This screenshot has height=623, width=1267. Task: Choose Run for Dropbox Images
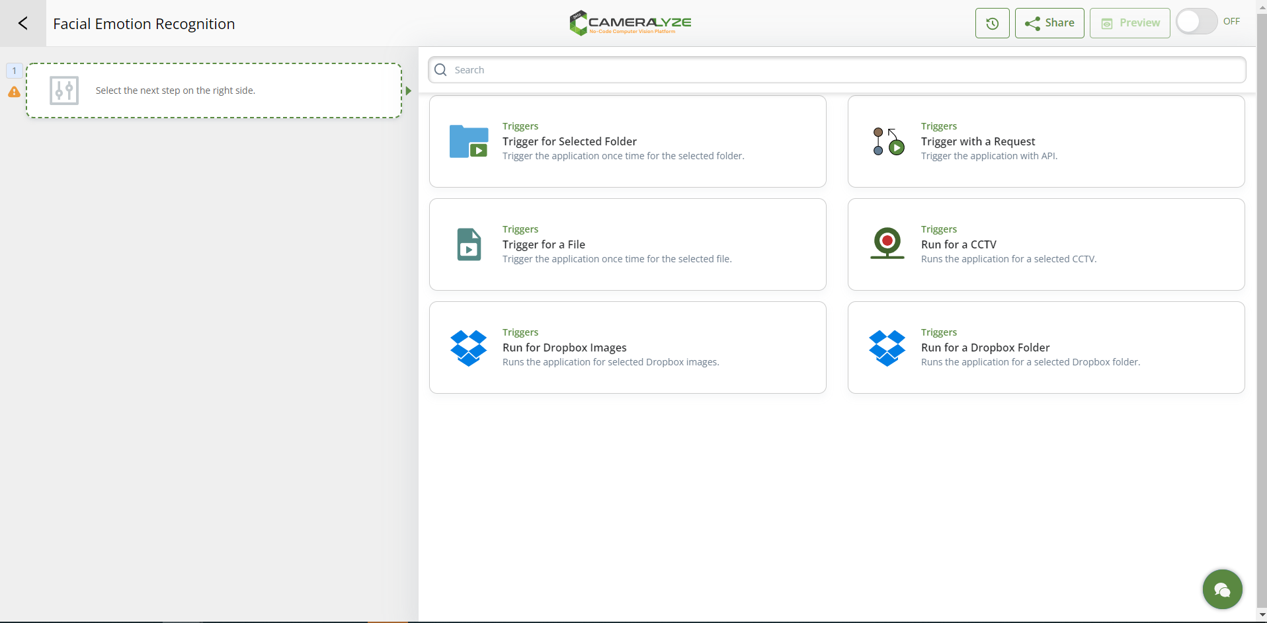coord(628,348)
